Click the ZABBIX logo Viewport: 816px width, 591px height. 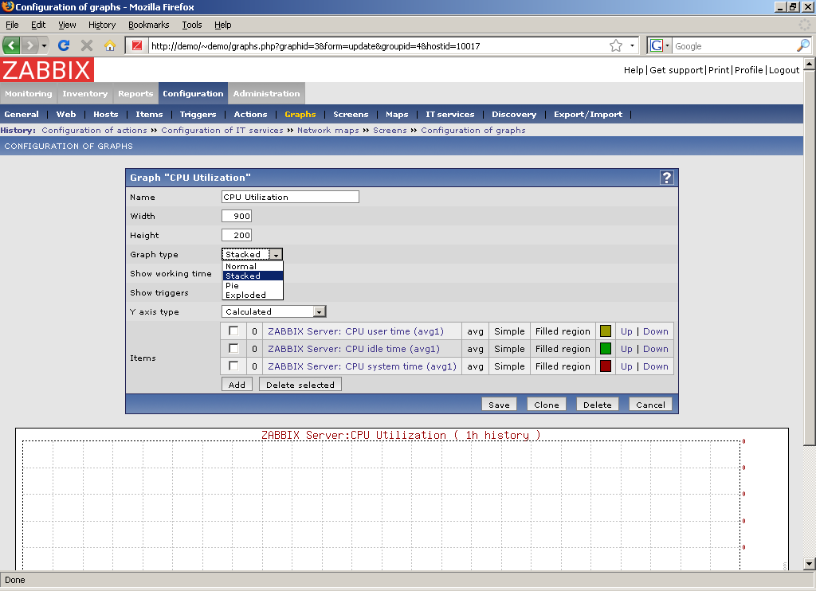[47, 70]
